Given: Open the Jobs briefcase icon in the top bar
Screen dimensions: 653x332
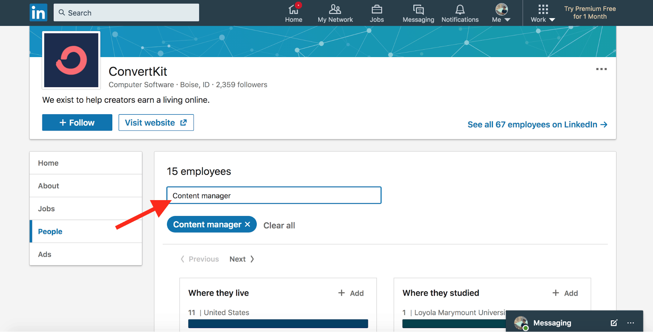Looking at the screenshot, I should point(377,13).
